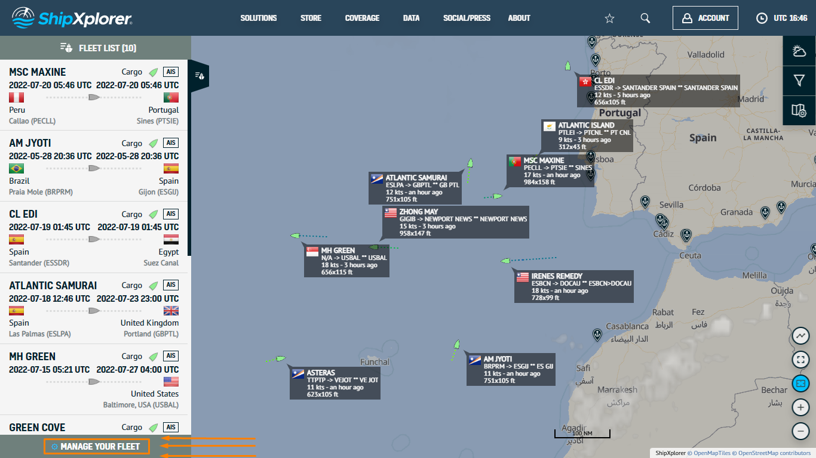Open the STORE menu

click(x=311, y=18)
